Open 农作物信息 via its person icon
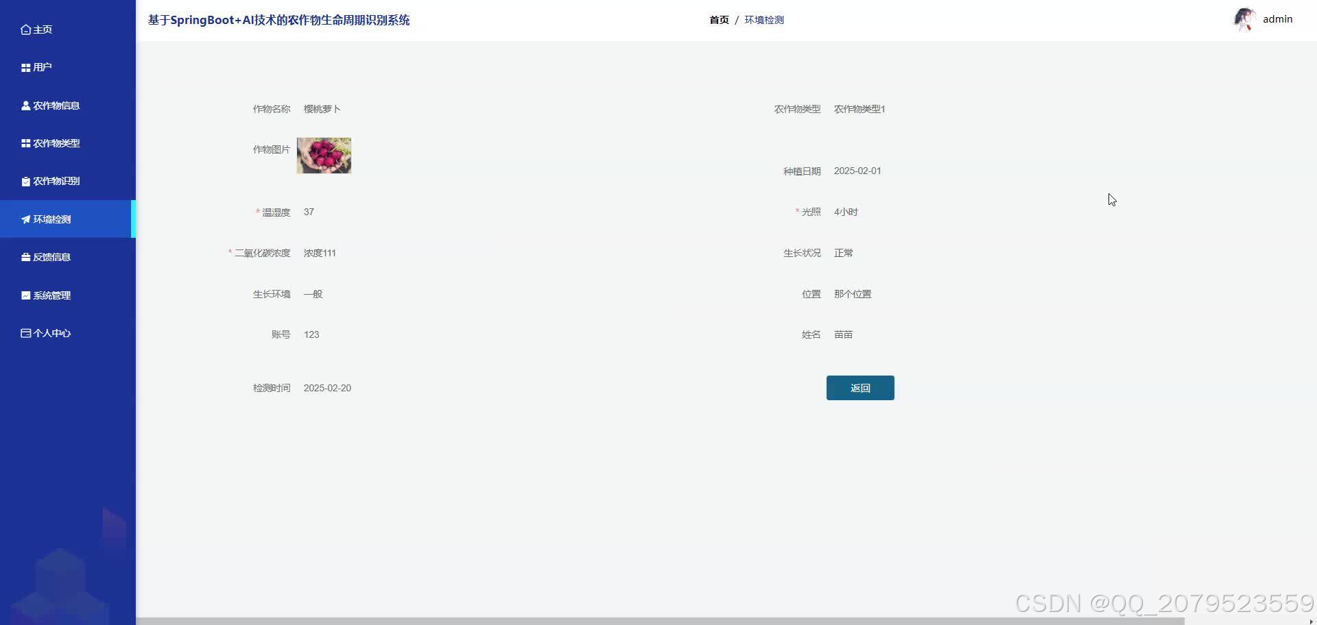 point(25,106)
